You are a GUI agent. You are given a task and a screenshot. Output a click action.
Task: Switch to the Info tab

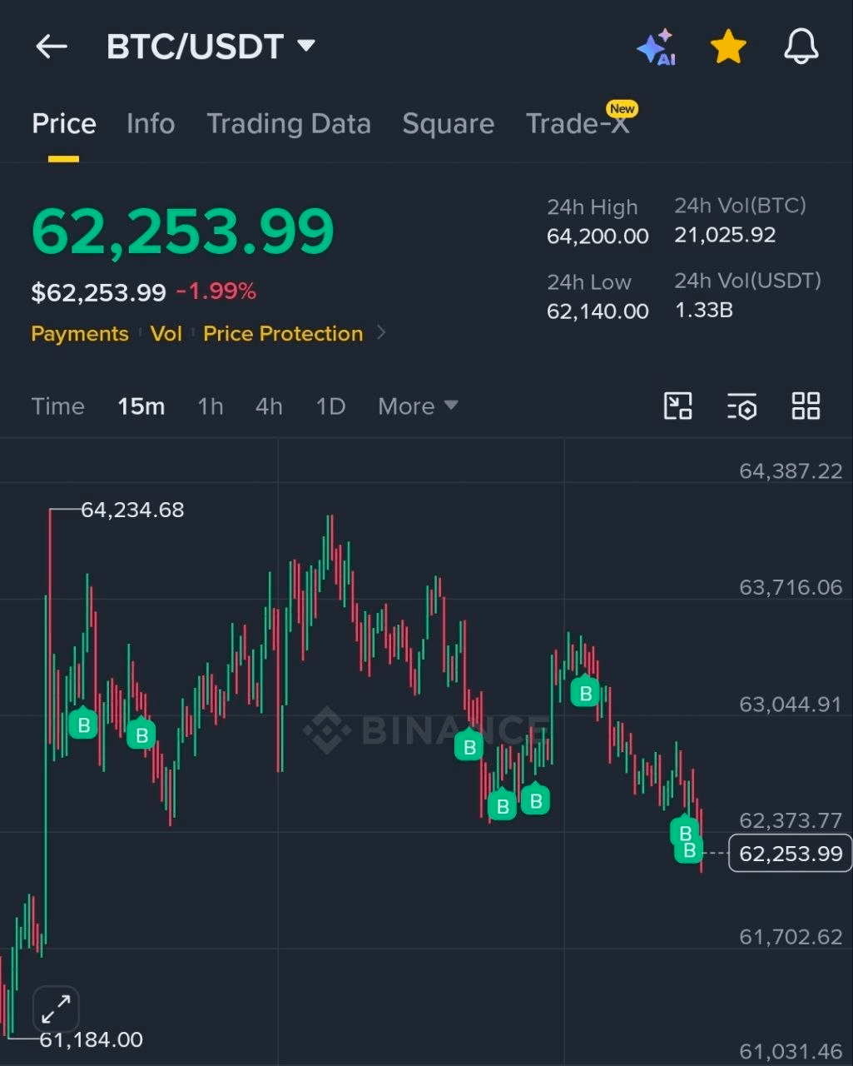coord(151,124)
